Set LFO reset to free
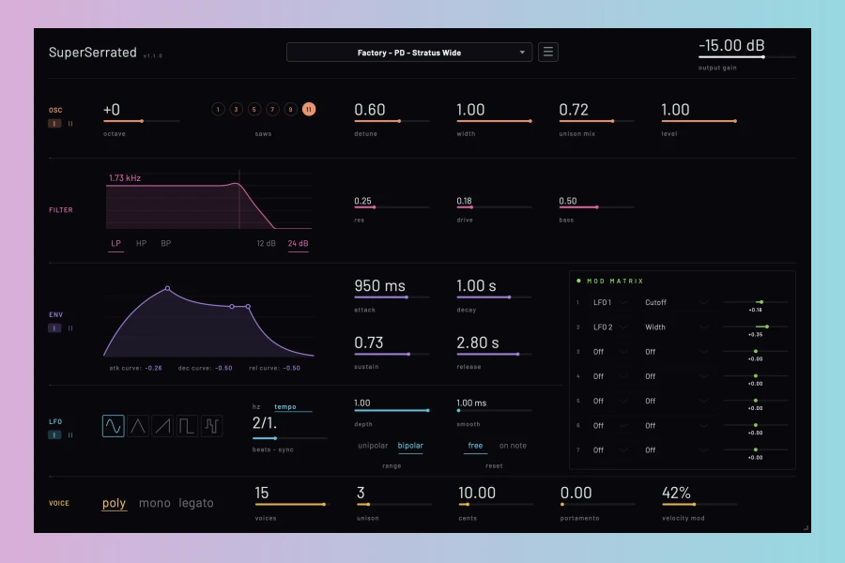Viewport: 845px width, 563px height. coord(475,446)
